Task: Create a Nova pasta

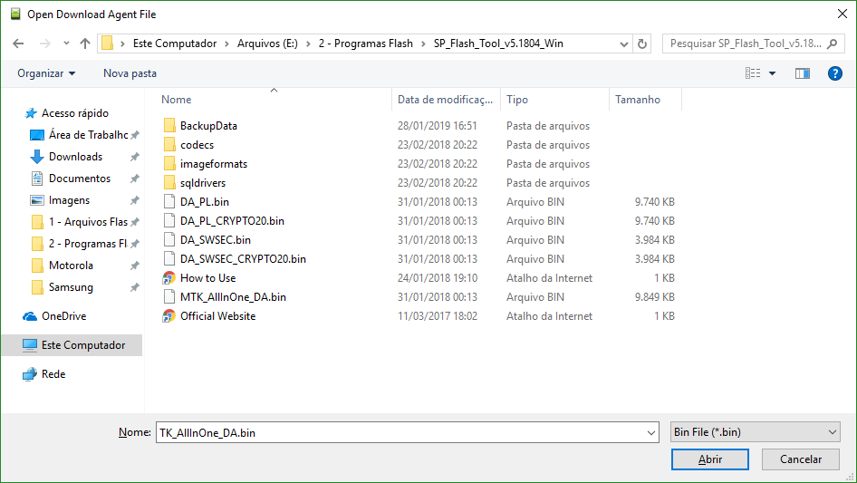Action: tap(130, 73)
